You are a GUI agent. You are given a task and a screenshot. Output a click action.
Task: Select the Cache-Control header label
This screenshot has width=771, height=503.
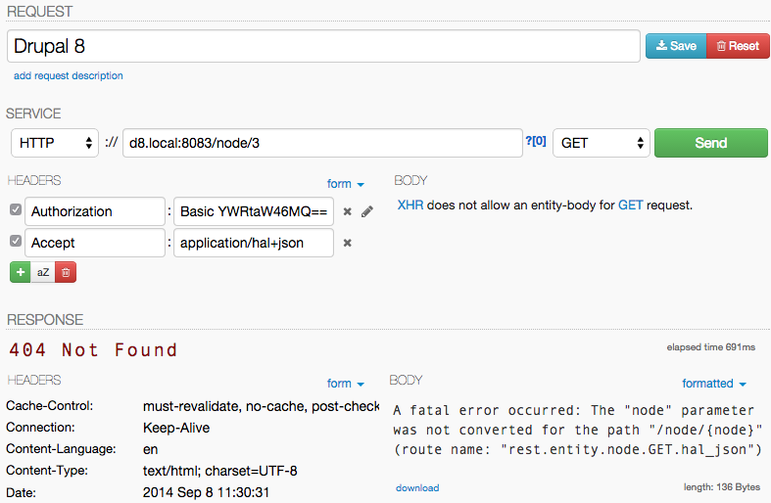pos(49,406)
